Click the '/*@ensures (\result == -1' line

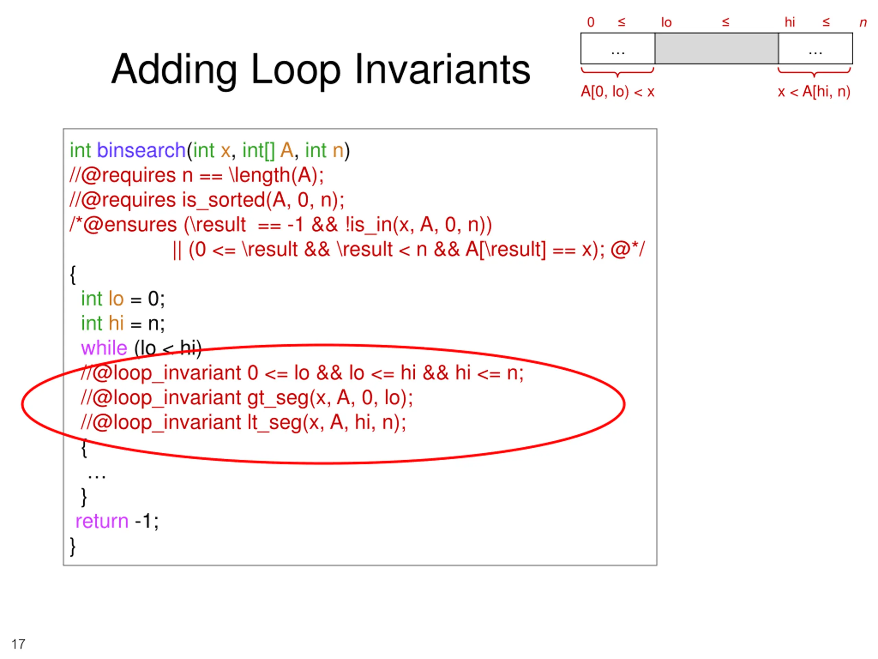[281, 225]
